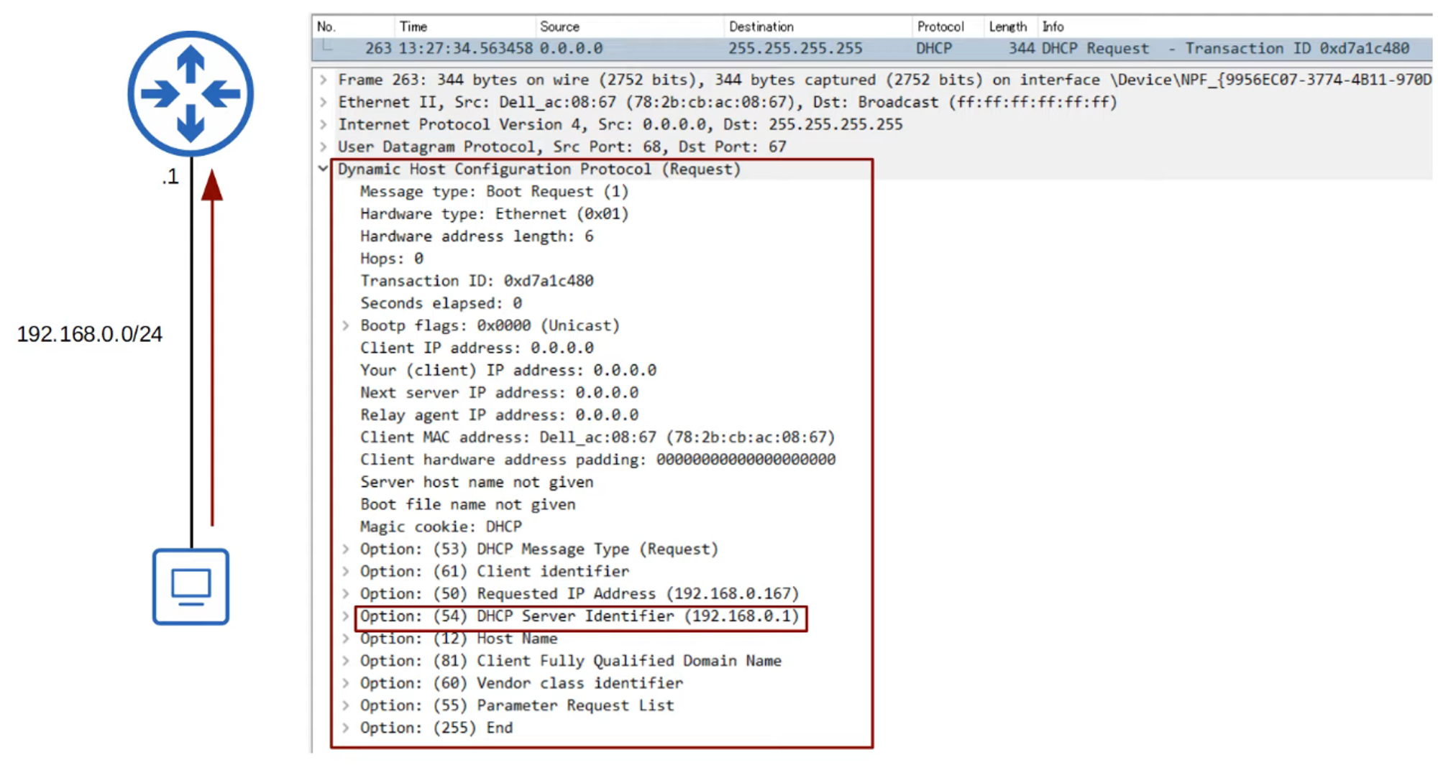This screenshot has width=1438, height=765.
Task: Expand Option 54 DHCP Server Identifier
Action: click(346, 616)
